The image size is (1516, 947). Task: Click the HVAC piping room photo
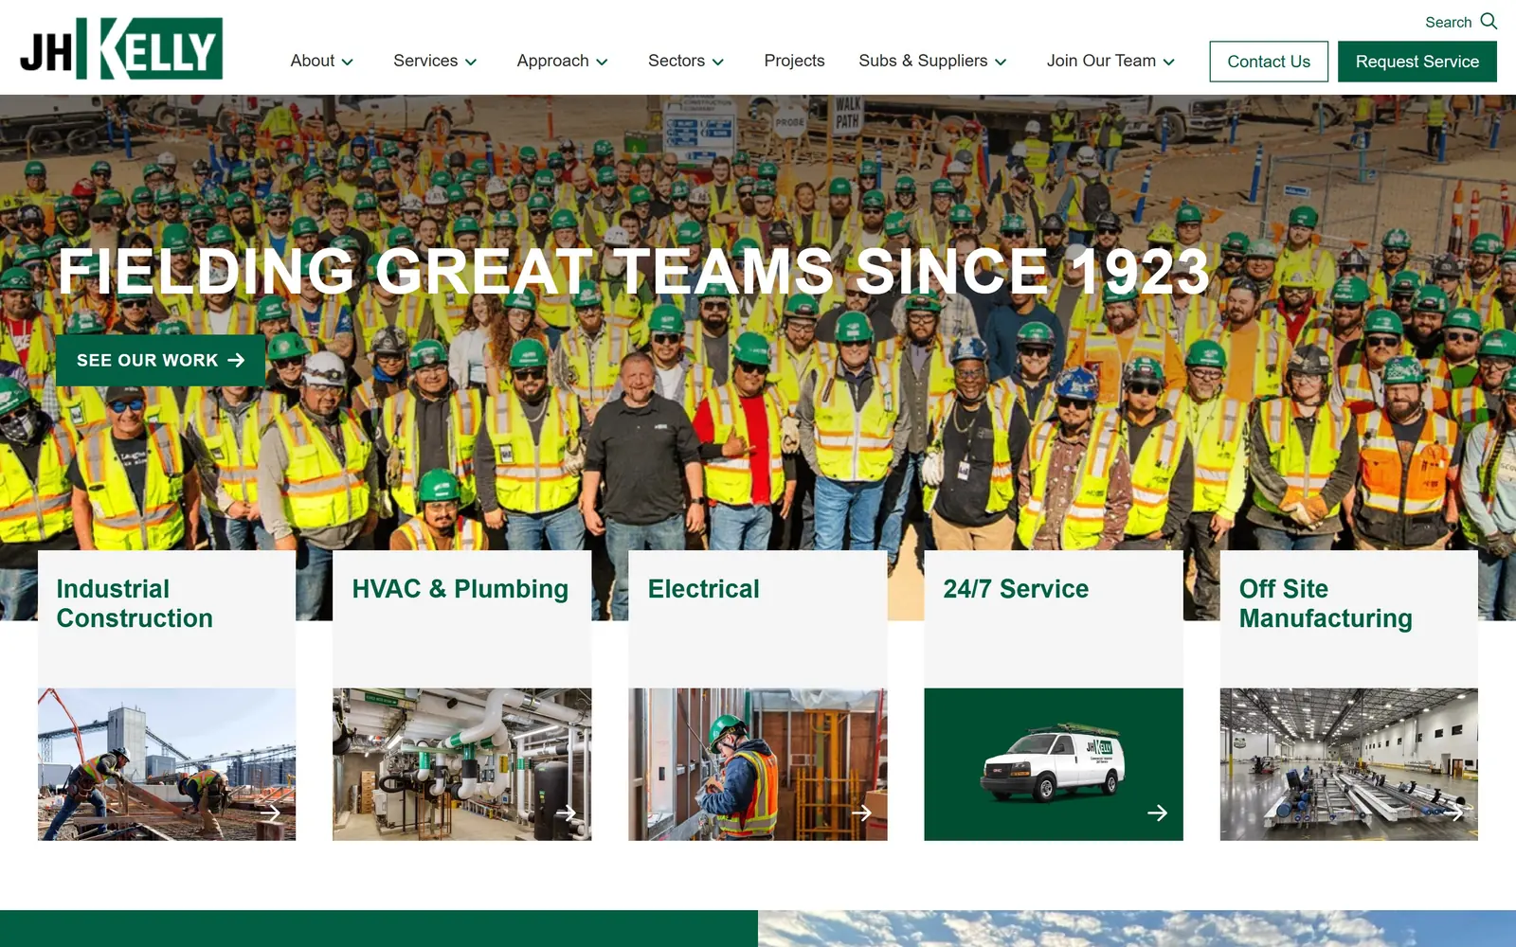(x=462, y=764)
